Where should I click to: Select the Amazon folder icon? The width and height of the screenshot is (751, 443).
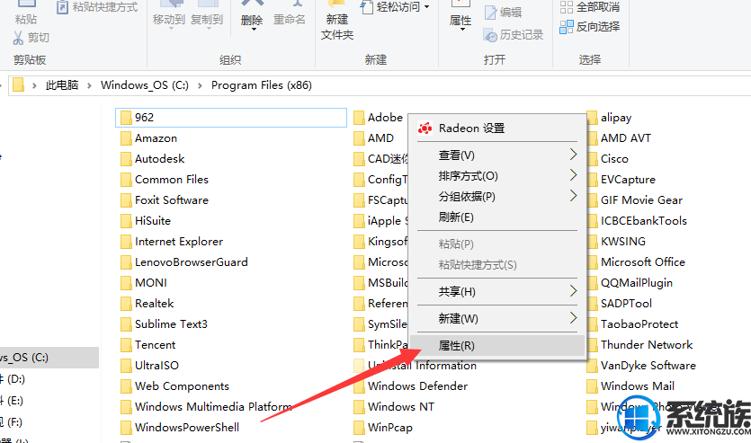point(126,138)
